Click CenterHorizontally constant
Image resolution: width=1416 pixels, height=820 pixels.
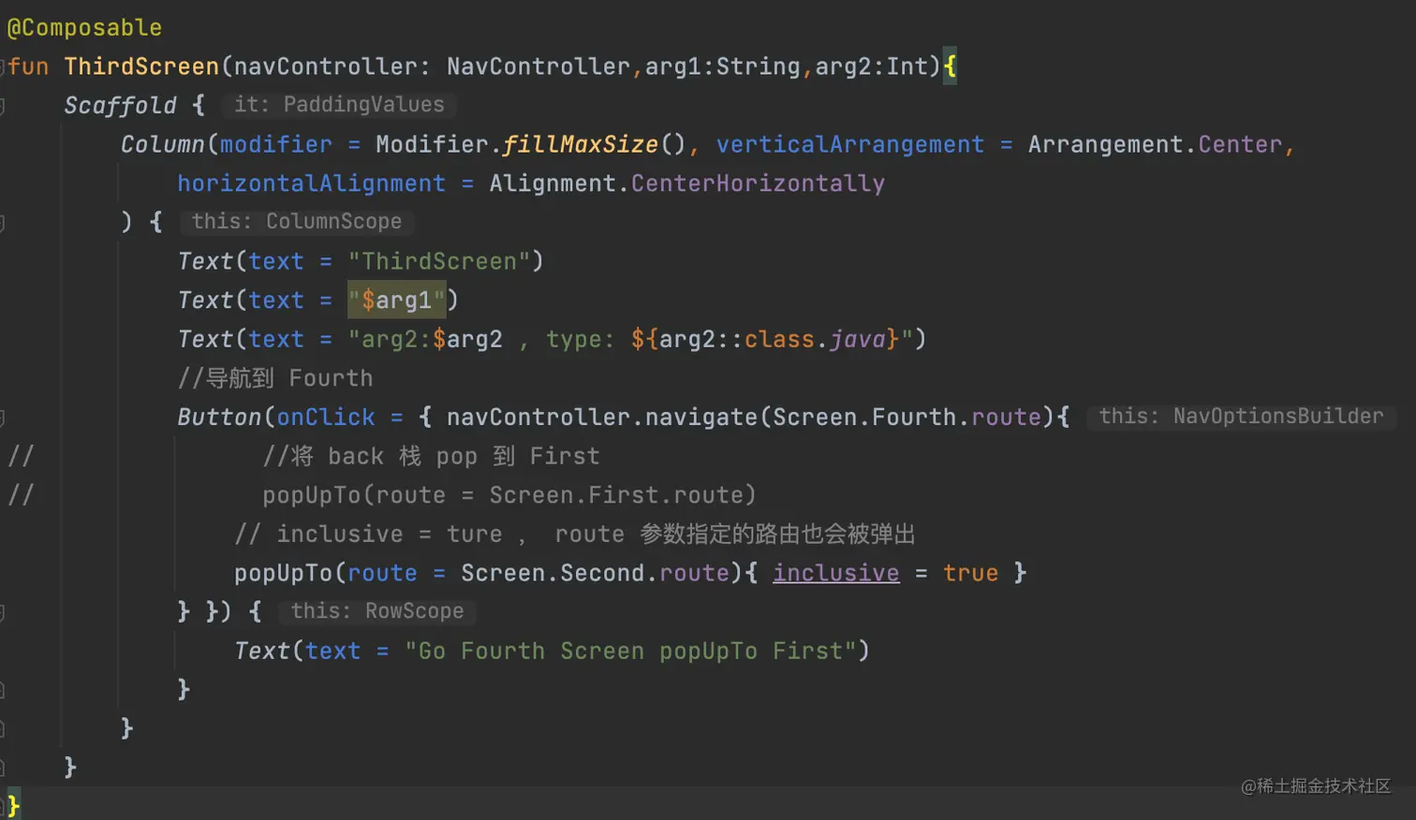(758, 183)
